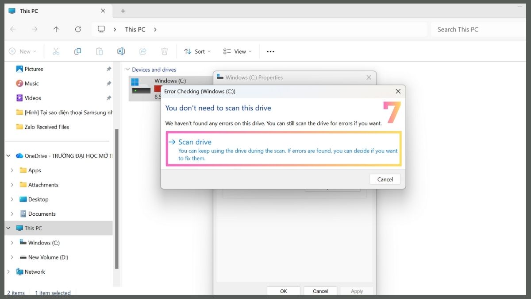Collapse the Devices and drives group
531x299 pixels.
(x=127, y=70)
